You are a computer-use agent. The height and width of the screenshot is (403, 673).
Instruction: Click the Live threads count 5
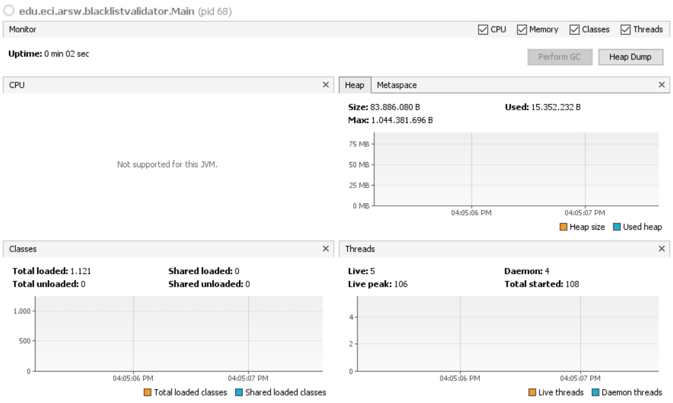point(372,271)
